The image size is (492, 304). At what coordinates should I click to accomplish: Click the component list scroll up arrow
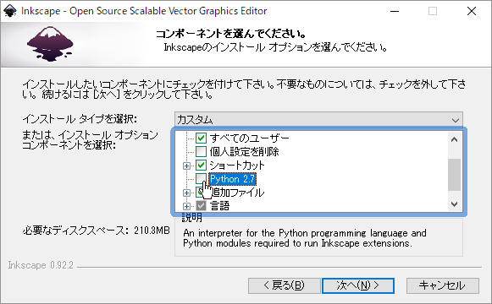[454, 139]
